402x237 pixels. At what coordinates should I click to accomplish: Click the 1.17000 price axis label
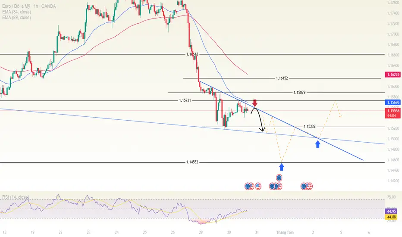point(393,34)
